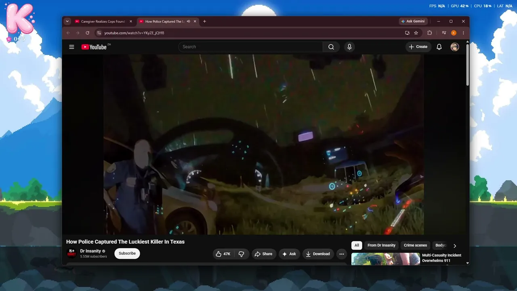Subscribe to Dr Insanity
This screenshot has height=291, width=517.
127,253
